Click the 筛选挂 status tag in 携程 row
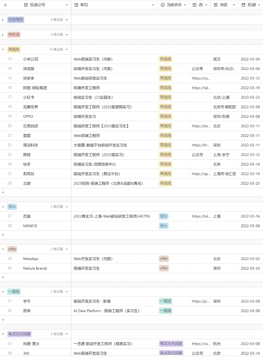This screenshot has width=263, height=357. click(166, 155)
